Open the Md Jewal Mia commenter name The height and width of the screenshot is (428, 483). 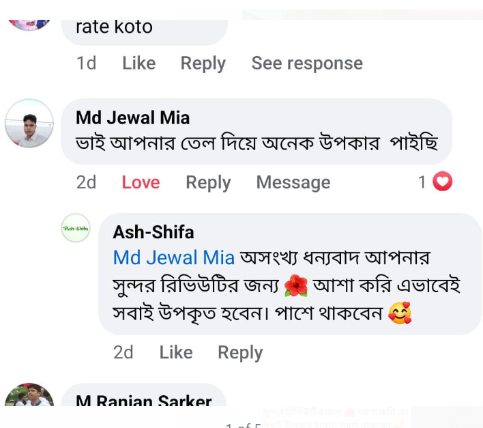[x=132, y=117]
